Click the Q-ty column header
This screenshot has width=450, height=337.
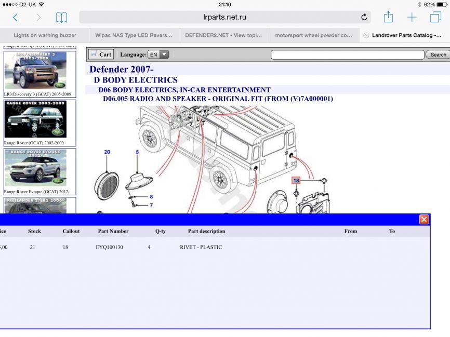161,231
